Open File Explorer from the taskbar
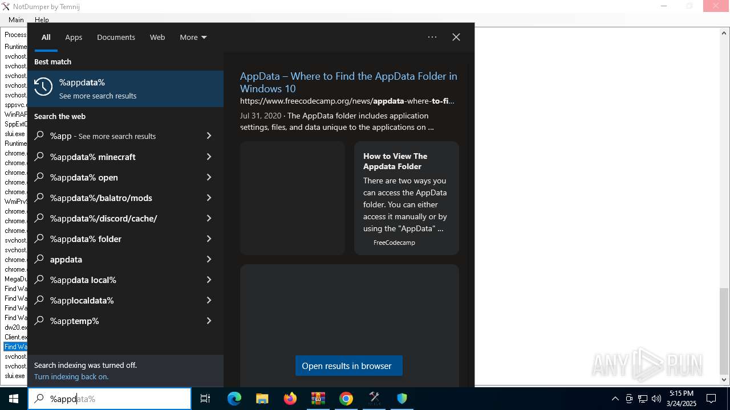Image resolution: width=730 pixels, height=410 pixels. click(x=262, y=399)
